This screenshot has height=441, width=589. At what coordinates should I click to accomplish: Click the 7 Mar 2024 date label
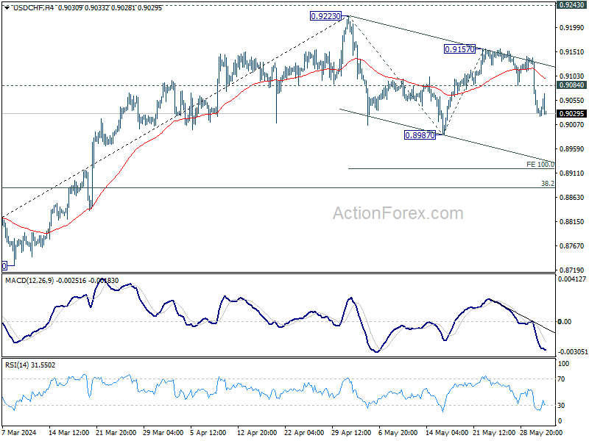(19, 432)
